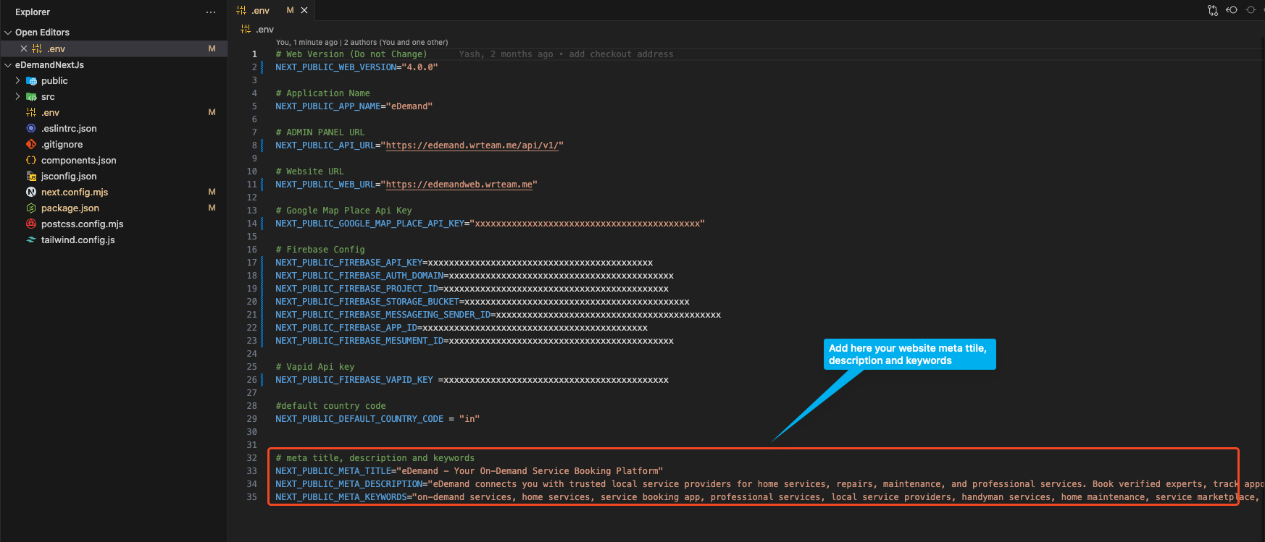Open the Explorer more actions ellipsis
Image resolution: width=1265 pixels, height=542 pixels.
(x=211, y=12)
